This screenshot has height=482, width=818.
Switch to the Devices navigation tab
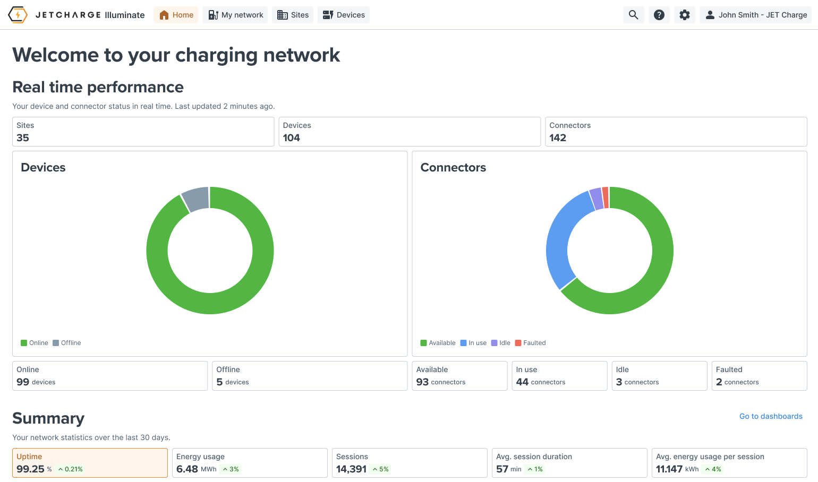tap(344, 15)
